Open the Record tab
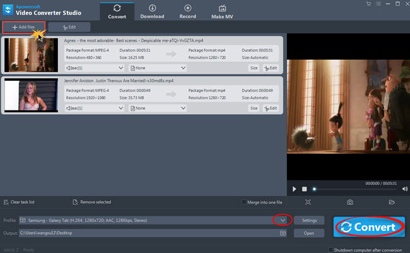 coord(187,12)
